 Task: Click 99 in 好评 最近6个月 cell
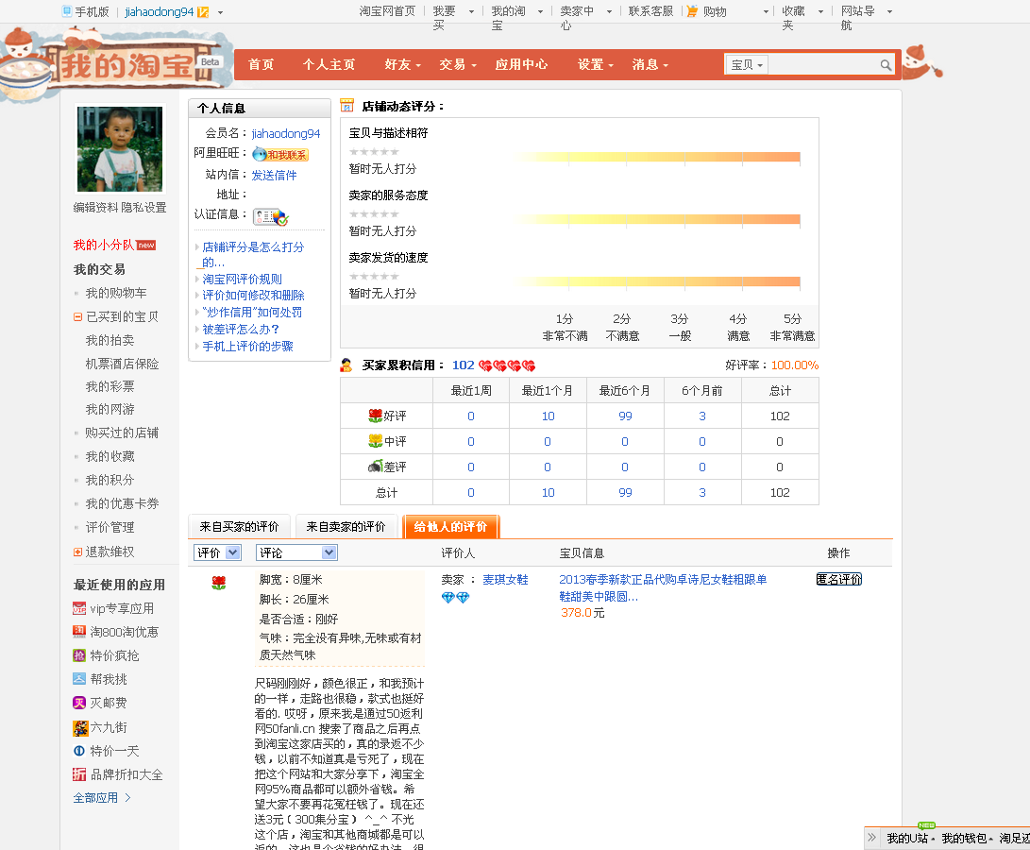pos(625,416)
